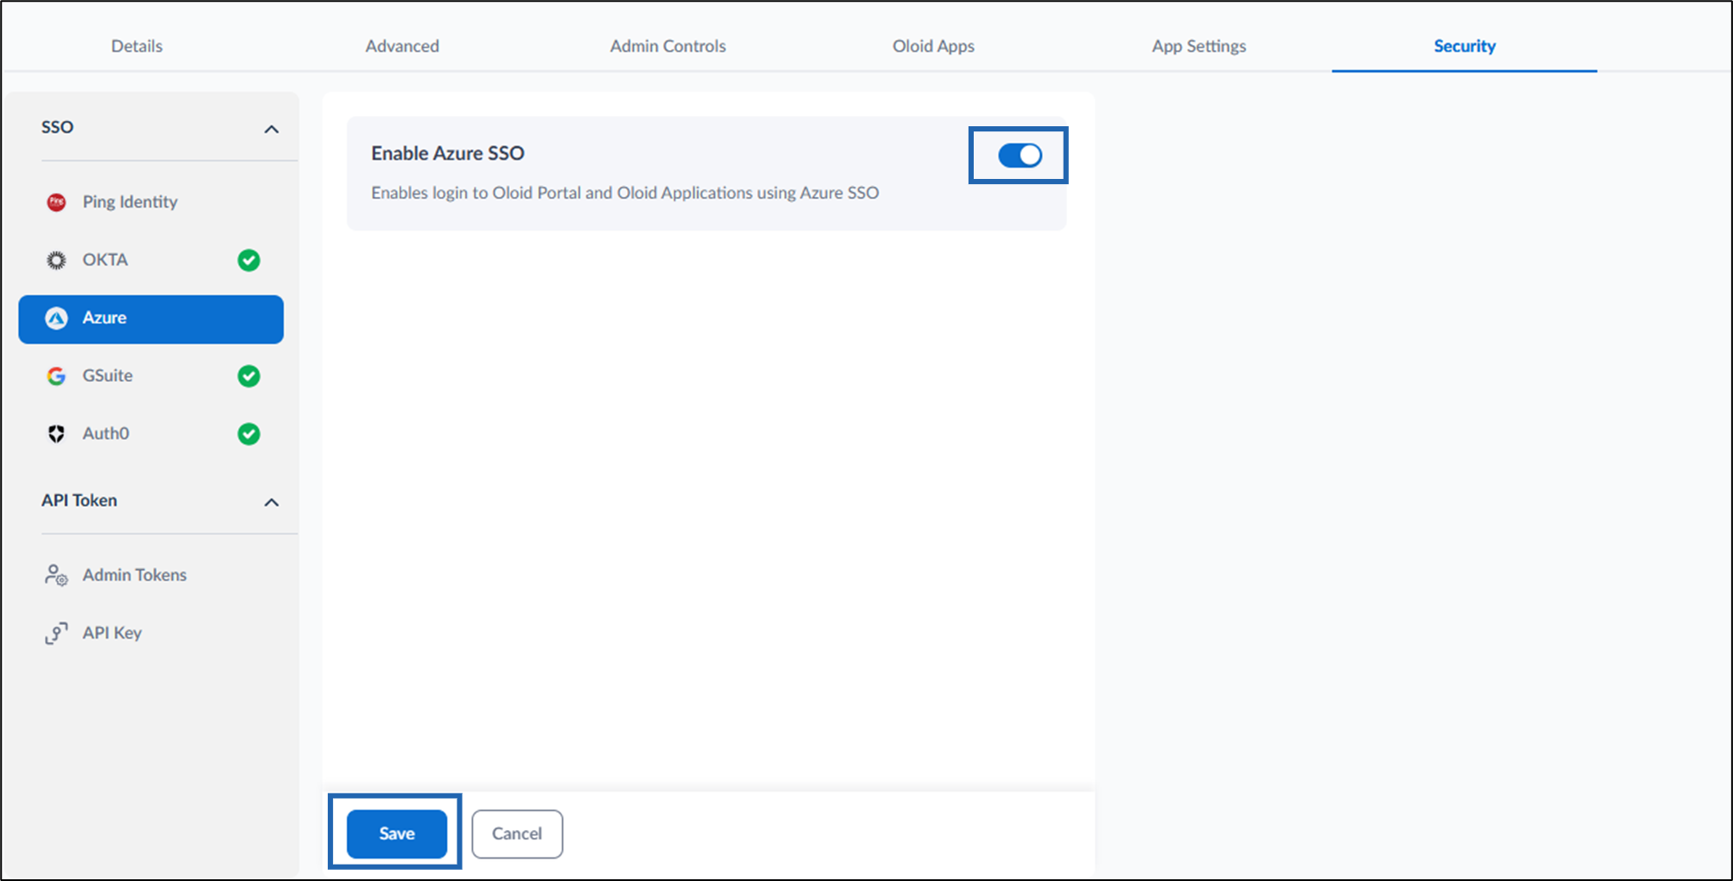1733x881 pixels.
Task: Open the GSuite SSO settings
Action: pyautogui.click(x=151, y=376)
